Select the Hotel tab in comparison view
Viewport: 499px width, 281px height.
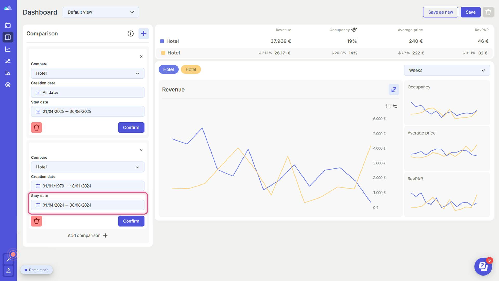coord(168,69)
